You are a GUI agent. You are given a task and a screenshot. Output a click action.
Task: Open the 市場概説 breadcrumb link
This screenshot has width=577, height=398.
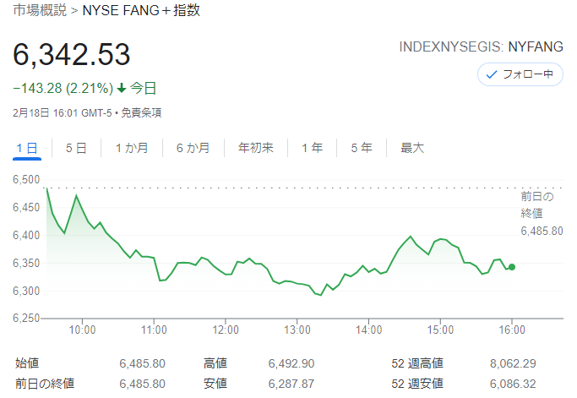[x=40, y=10]
